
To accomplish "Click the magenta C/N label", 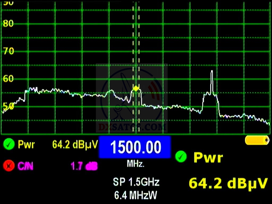I will point(26,166).
